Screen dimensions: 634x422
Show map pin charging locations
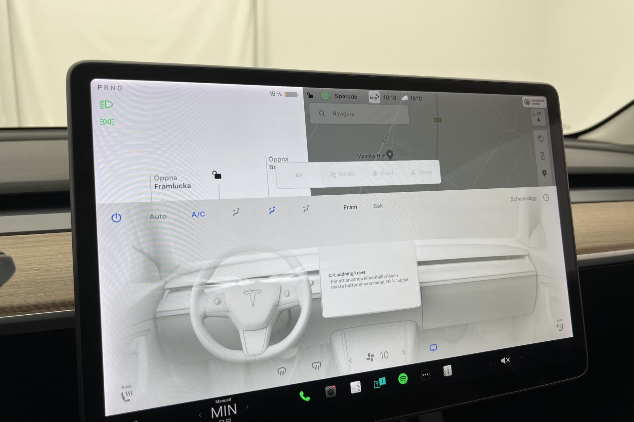point(544,173)
